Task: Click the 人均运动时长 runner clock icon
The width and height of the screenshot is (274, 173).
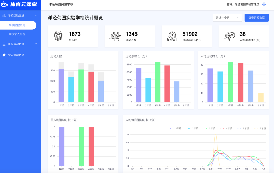Action: tap(229, 36)
